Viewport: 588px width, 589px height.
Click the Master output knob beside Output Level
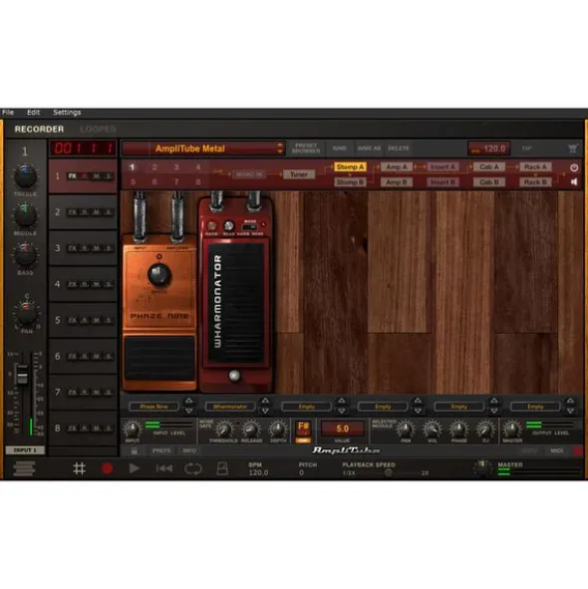click(x=512, y=429)
